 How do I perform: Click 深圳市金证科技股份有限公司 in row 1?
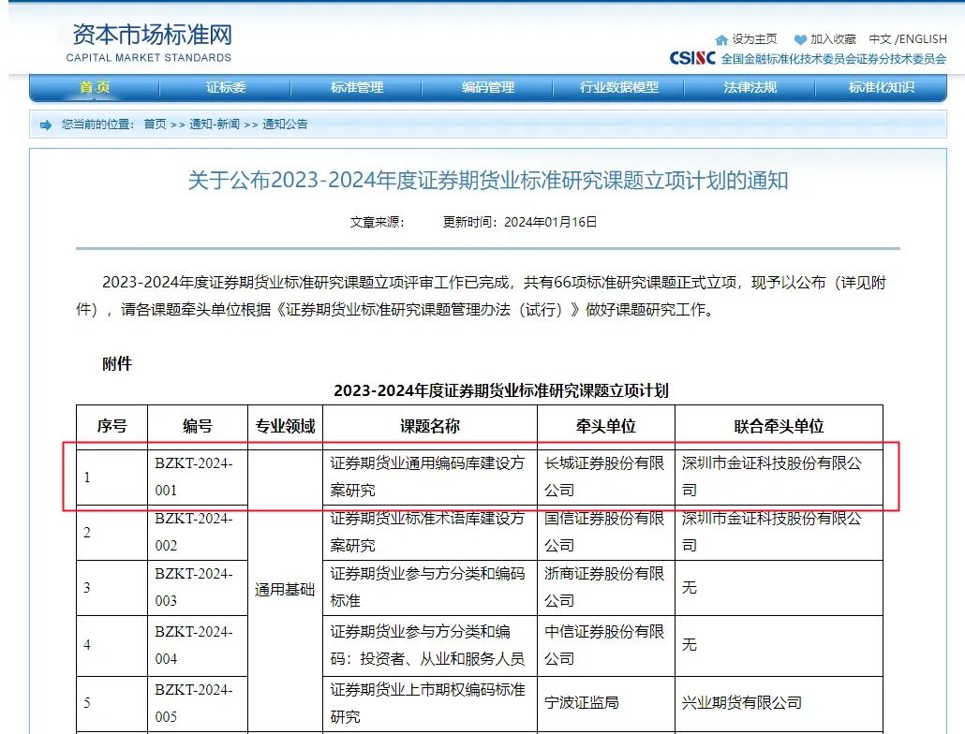pos(779,477)
